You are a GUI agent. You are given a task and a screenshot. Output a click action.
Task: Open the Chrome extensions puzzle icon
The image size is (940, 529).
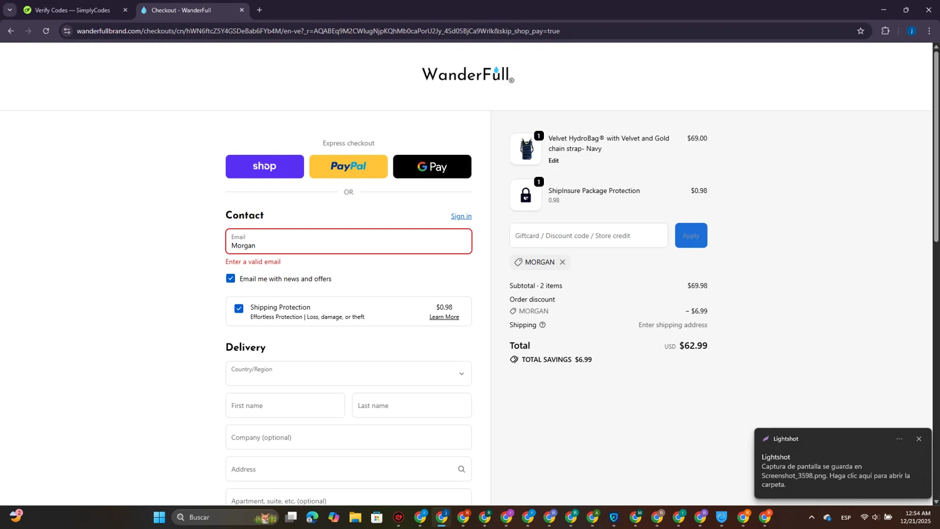pyautogui.click(x=885, y=31)
